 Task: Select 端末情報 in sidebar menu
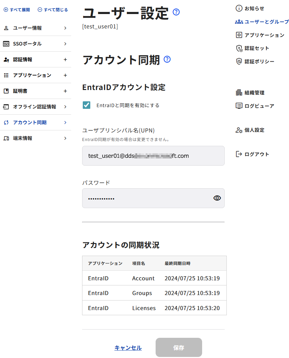[23, 138]
